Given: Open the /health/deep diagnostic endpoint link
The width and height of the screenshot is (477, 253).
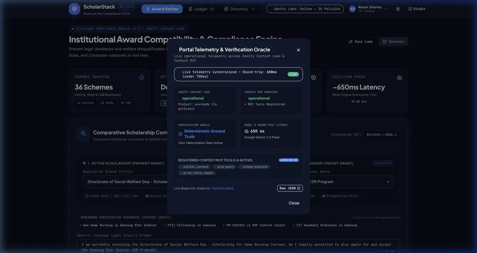Looking at the screenshot, I should click(x=222, y=188).
